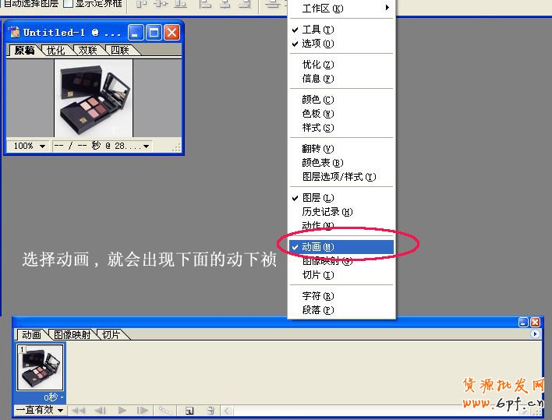The image size is (552, 420).
Task: Uncheck the 动画 menu item
Action: [x=317, y=247]
